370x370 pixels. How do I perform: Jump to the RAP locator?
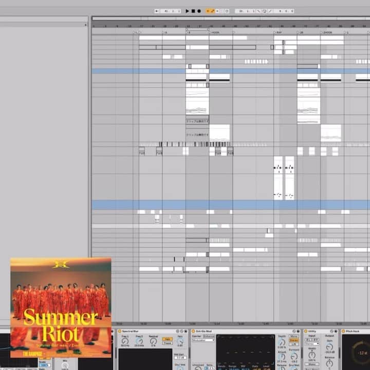pyautogui.click(x=277, y=32)
